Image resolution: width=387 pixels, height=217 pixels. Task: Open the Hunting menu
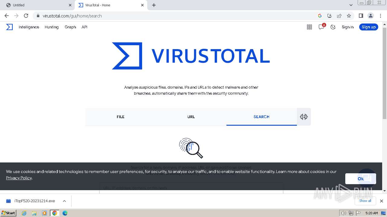(51, 27)
